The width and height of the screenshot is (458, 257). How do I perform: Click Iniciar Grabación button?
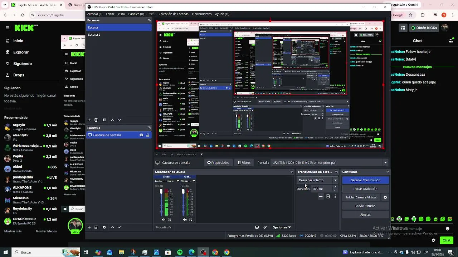pos(365,189)
